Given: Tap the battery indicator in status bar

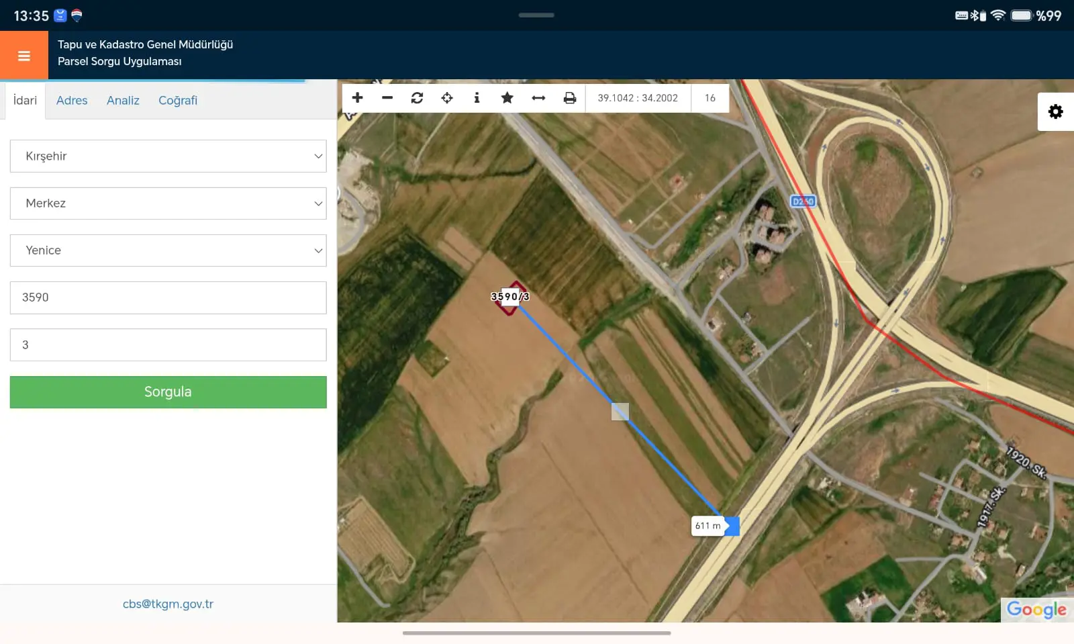Looking at the screenshot, I should (x=1022, y=15).
